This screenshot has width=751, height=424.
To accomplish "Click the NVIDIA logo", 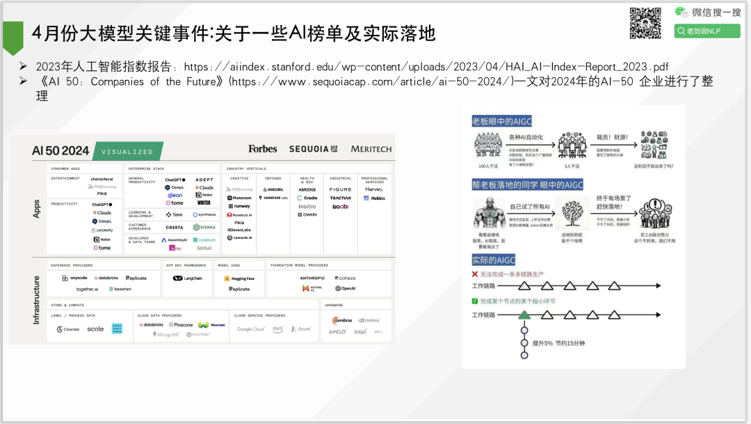I will pos(369,320).
